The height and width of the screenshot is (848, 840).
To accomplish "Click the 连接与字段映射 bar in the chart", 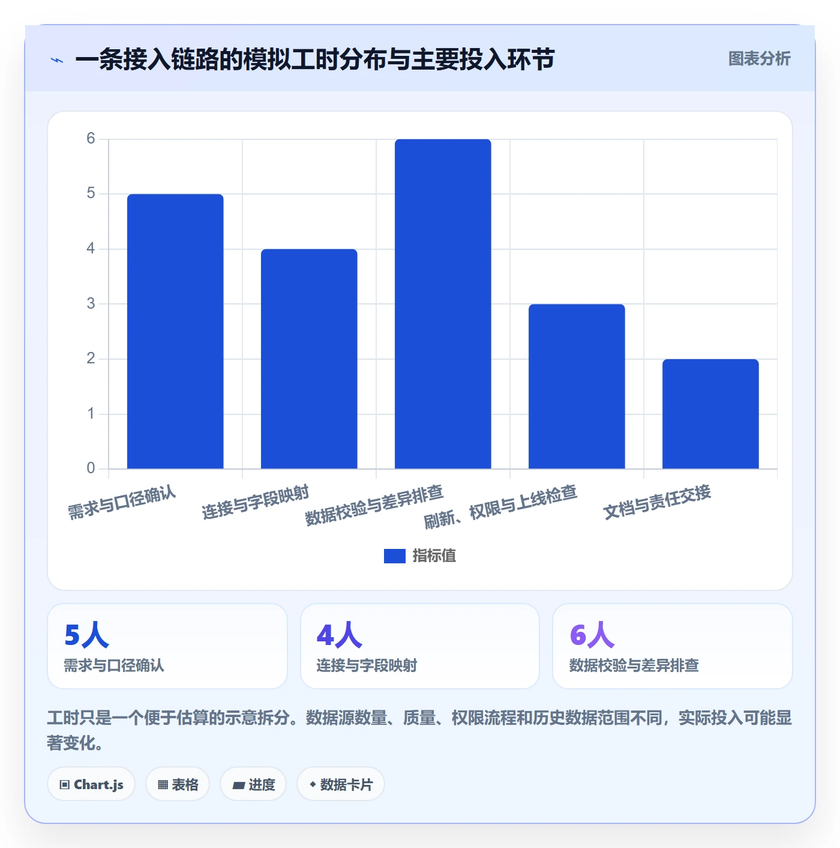I will click(309, 359).
